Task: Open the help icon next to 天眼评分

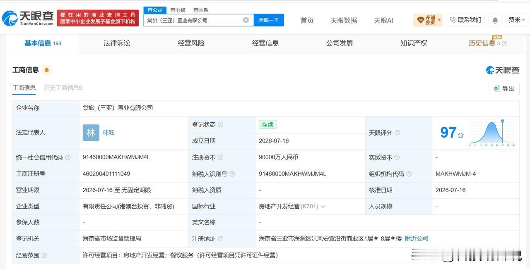Action: (397, 133)
